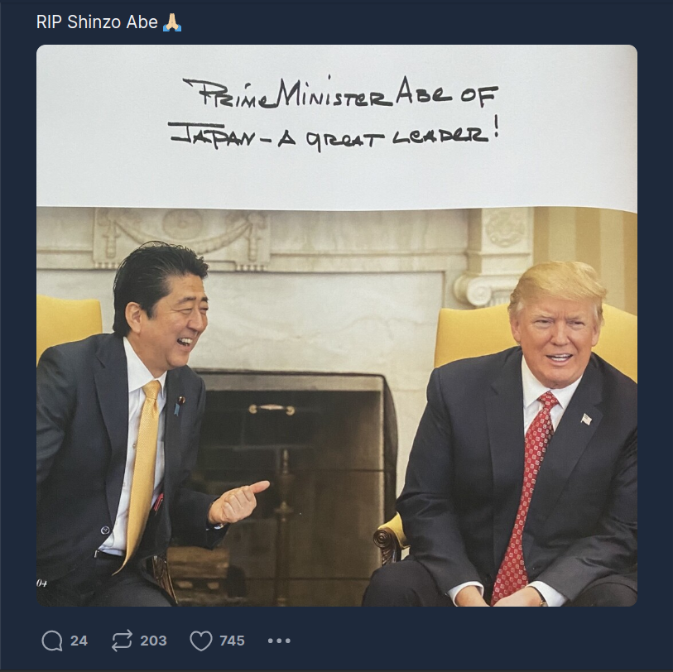Screen dimensions: 673x672
Task: Like the post with the heart icon
Action: [x=201, y=641]
